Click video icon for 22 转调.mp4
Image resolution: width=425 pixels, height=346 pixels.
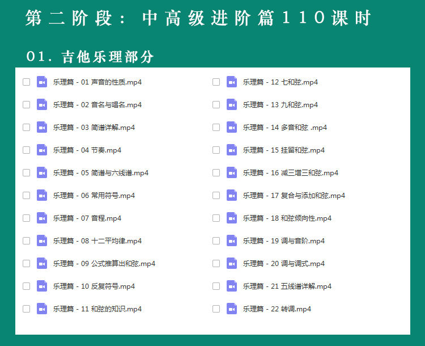point(232,309)
